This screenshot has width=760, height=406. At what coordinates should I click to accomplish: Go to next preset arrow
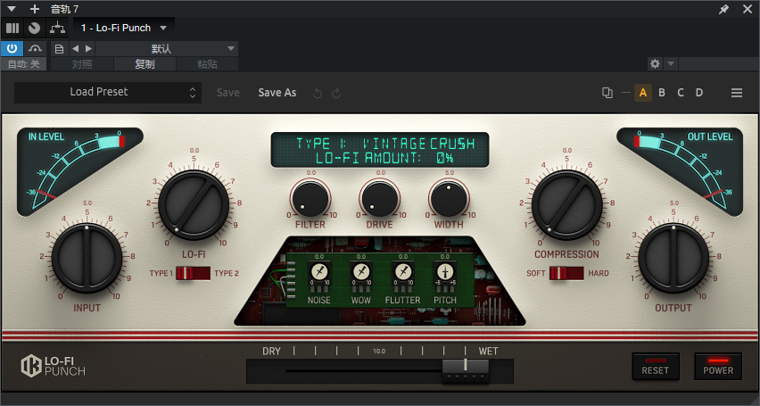pos(88,48)
